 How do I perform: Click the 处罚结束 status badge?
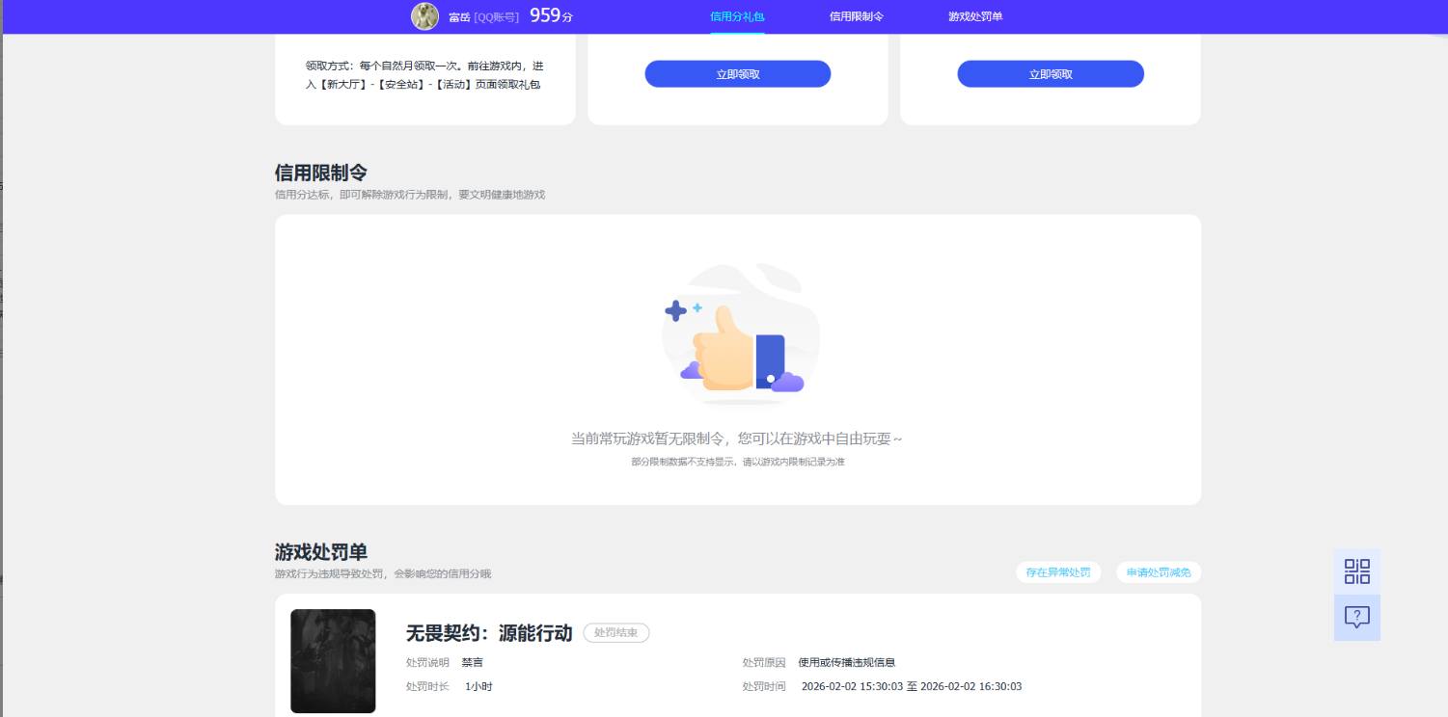(616, 633)
